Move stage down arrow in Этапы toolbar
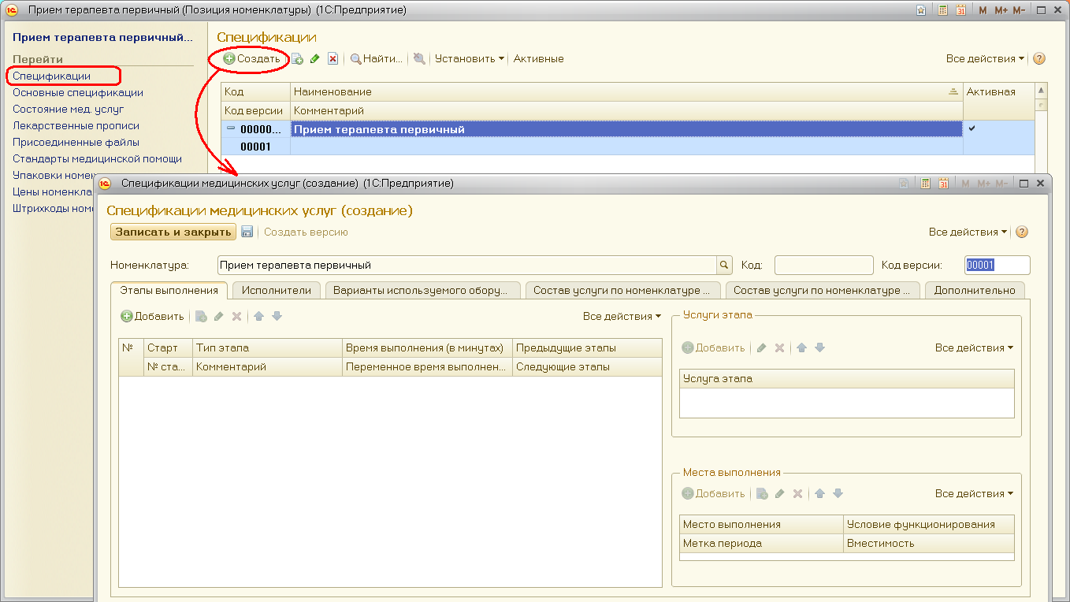Screen dimensions: 1070x602 click(x=277, y=316)
